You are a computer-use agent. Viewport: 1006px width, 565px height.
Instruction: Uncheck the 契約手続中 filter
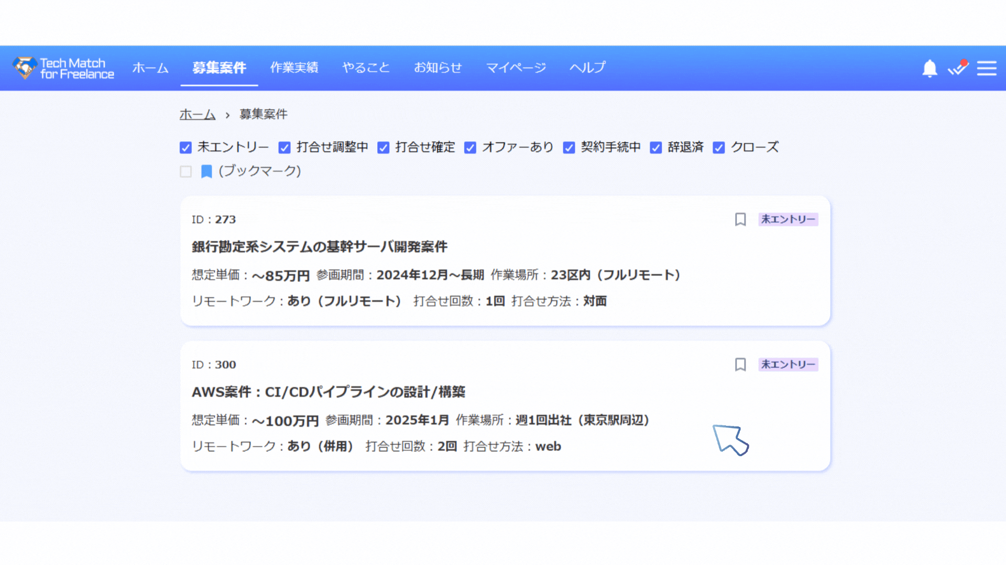click(569, 148)
